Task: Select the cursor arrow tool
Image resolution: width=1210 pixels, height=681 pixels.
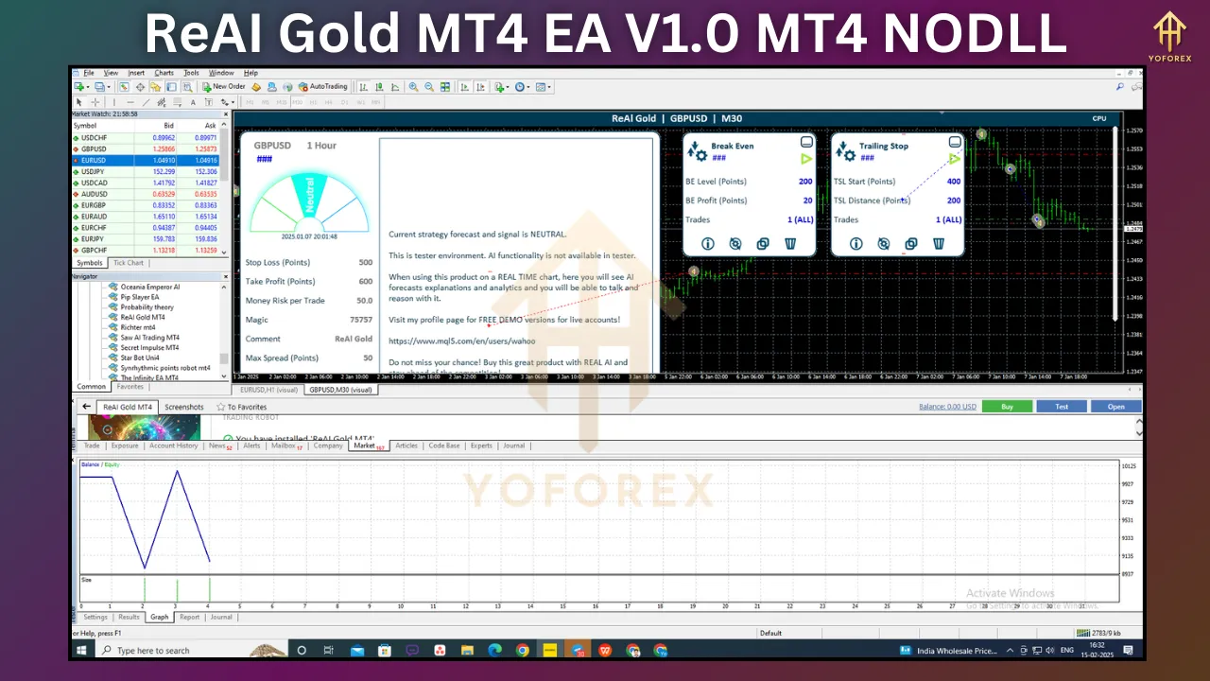Action: tap(78, 102)
